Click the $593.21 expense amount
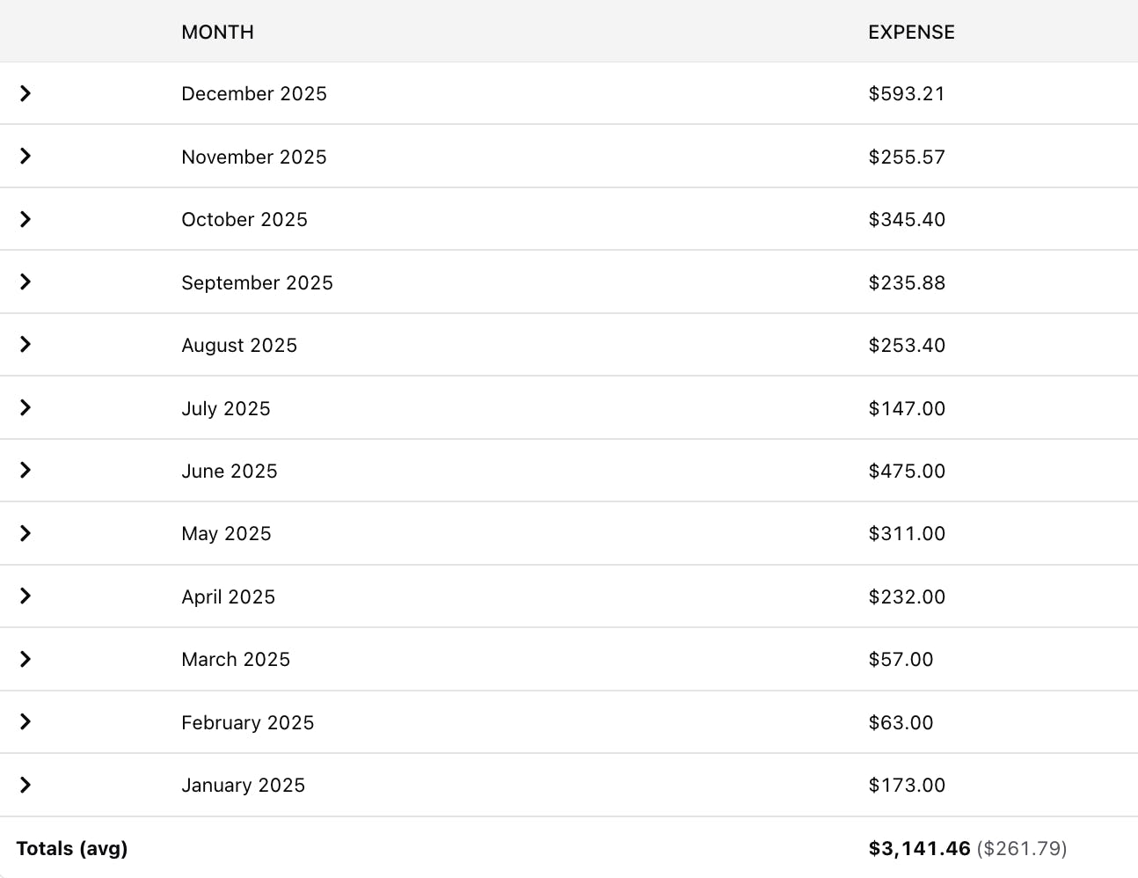The height and width of the screenshot is (878, 1138). 906,93
